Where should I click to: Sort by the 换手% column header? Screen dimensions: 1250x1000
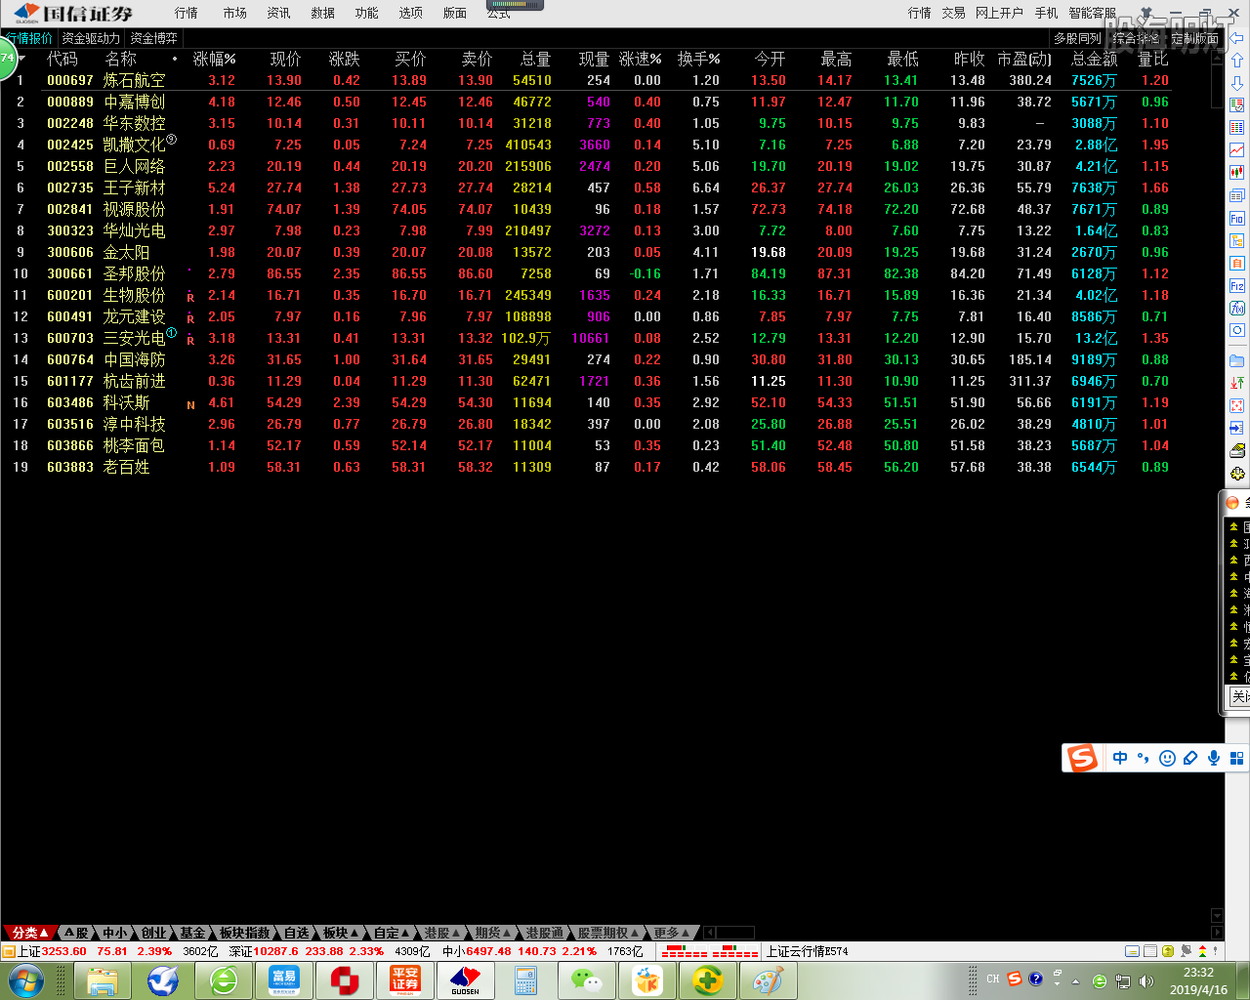click(x=698, y=60)
